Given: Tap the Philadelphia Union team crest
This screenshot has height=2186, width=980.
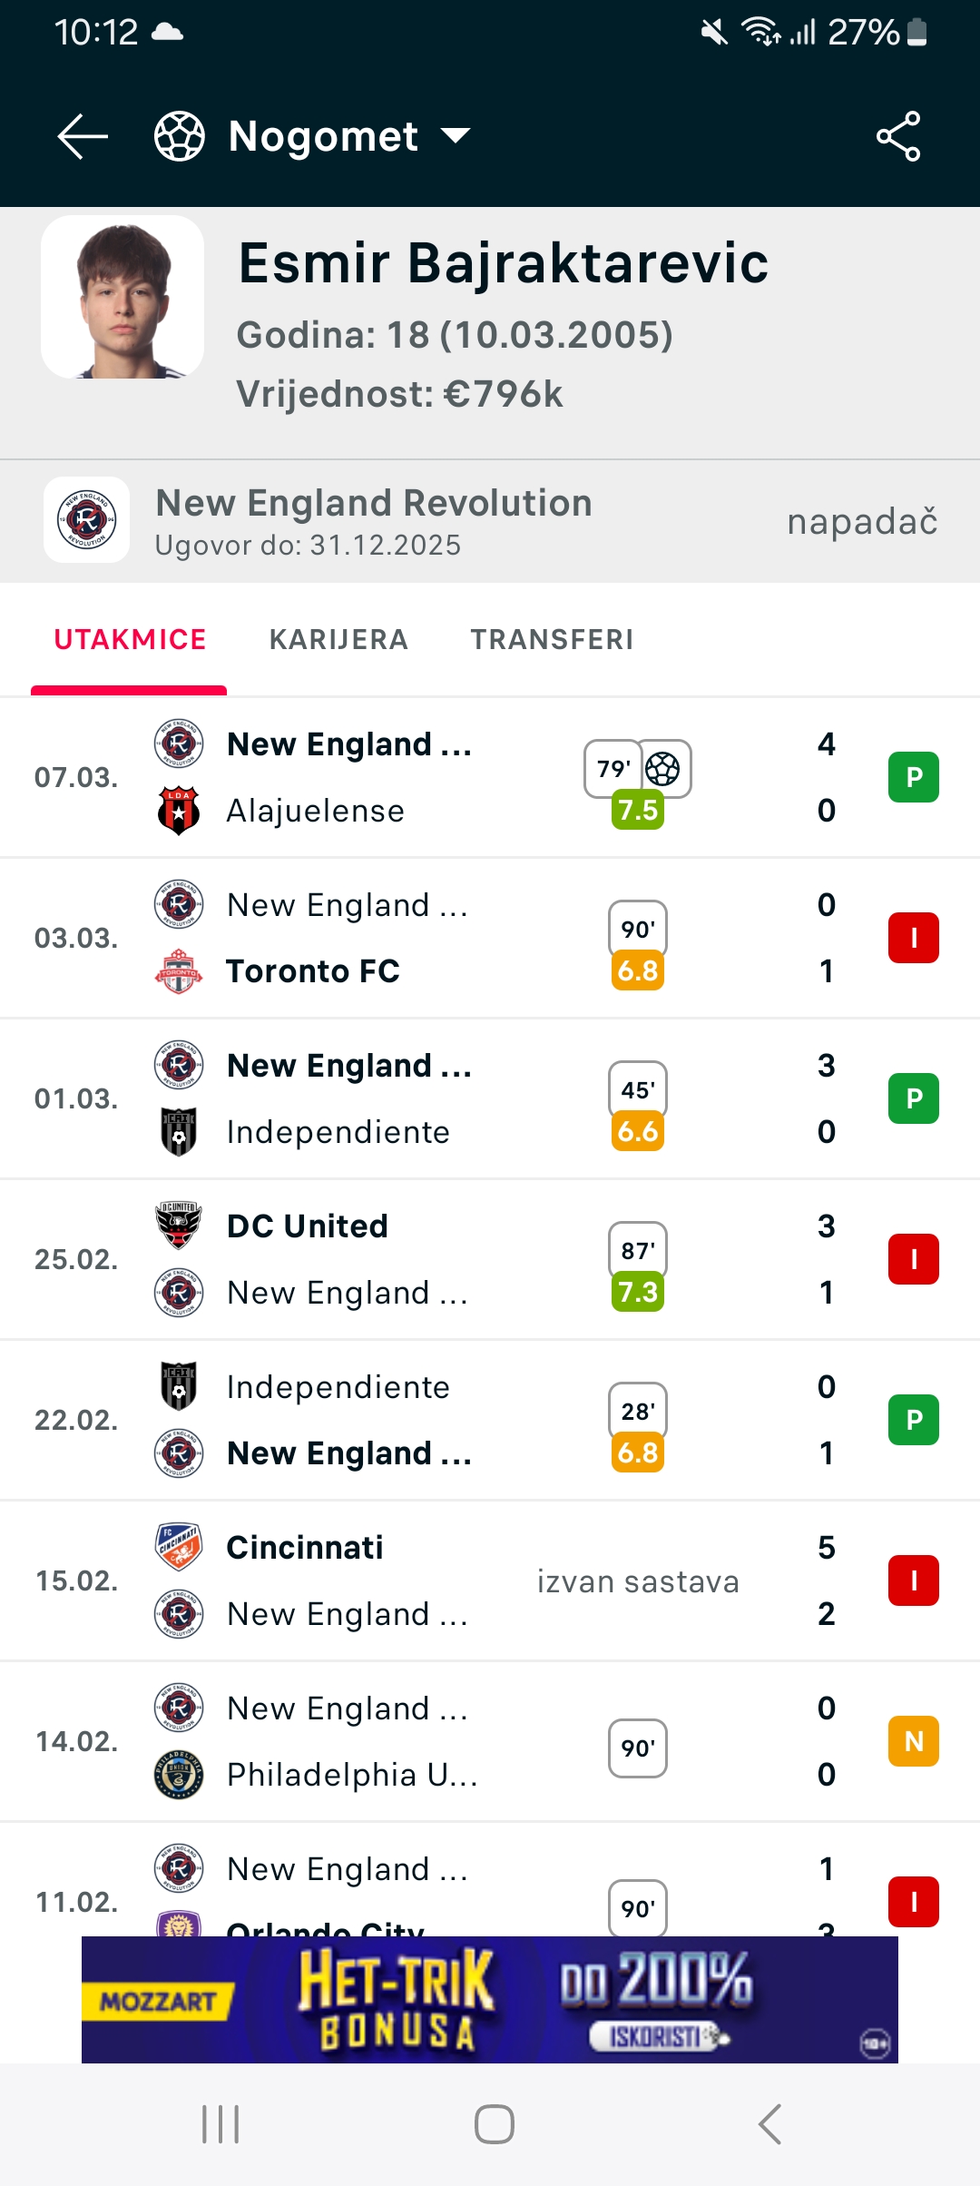Looking at the screenshot, I should click(179, 1775).
